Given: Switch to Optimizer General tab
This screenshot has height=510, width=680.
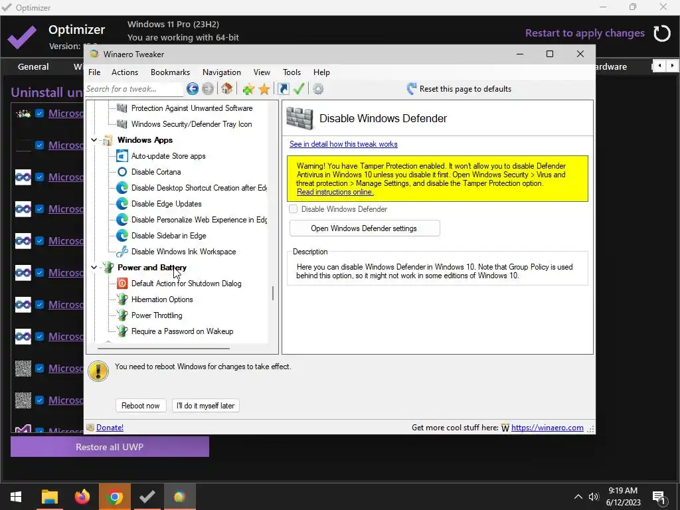Looking at the screenshot, I should click(x=33, y=67).
